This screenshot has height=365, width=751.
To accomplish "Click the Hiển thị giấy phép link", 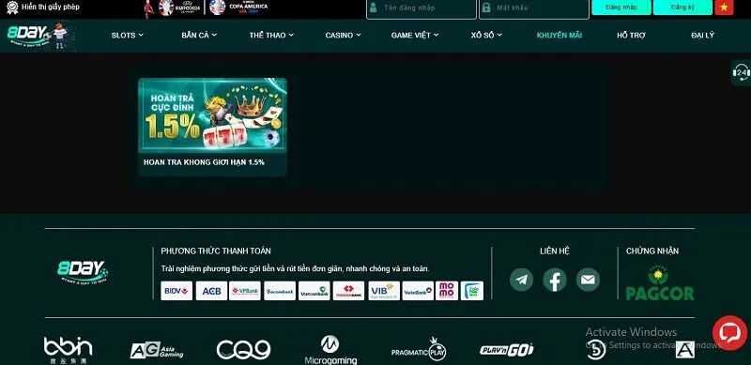I will (51, 8).
